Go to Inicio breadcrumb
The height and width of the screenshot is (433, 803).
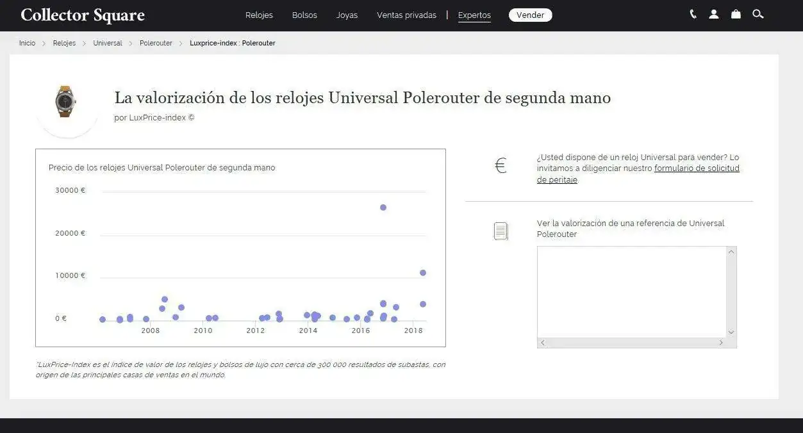click(x=27, y=43)
